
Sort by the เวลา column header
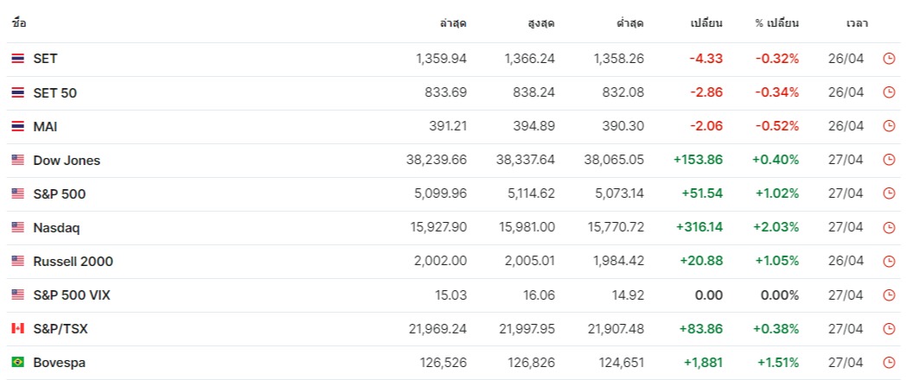tap(857, 23)
